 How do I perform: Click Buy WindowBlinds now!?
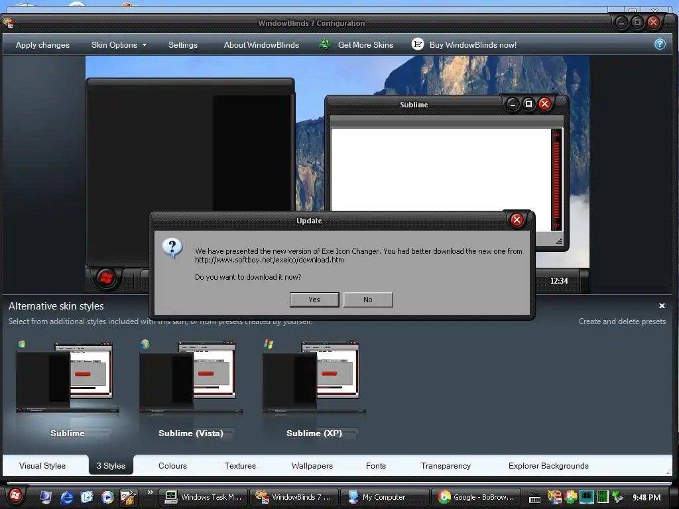(x=473, y=45)
